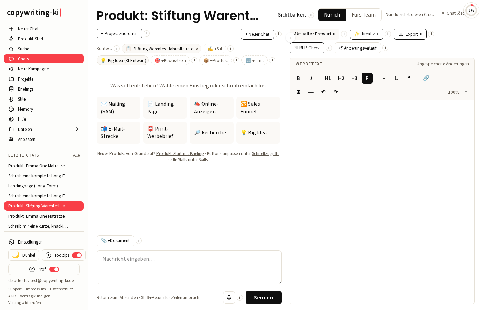The width and height of the screenshot is (483, 310).
Task: Toggle the Profi mode switch
Action: pos(54,269)
